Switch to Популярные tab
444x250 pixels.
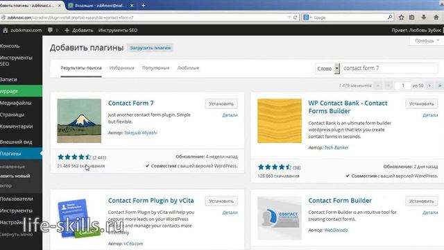tap(155, 68)
